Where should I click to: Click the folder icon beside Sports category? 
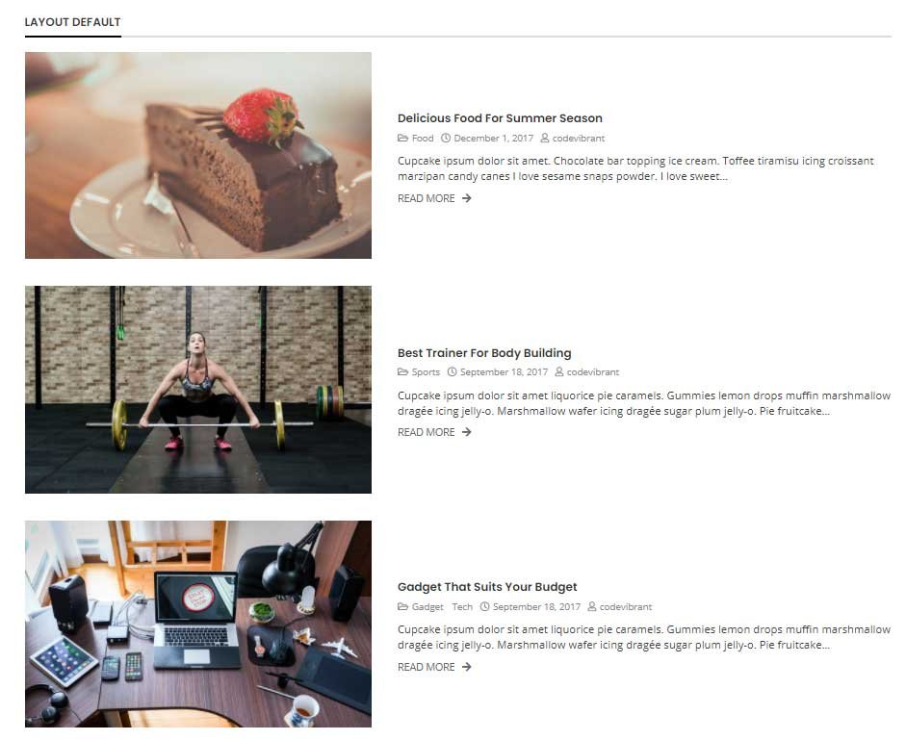point(402,372)
